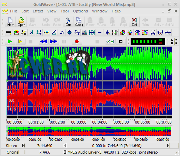Open the Equalizer sliders icon

[x=115, y=32]
